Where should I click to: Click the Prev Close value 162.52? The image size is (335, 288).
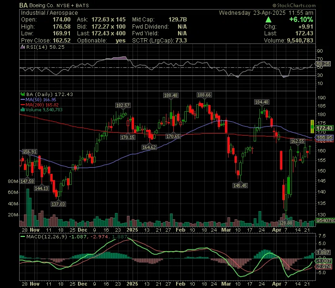coord(62,41)
